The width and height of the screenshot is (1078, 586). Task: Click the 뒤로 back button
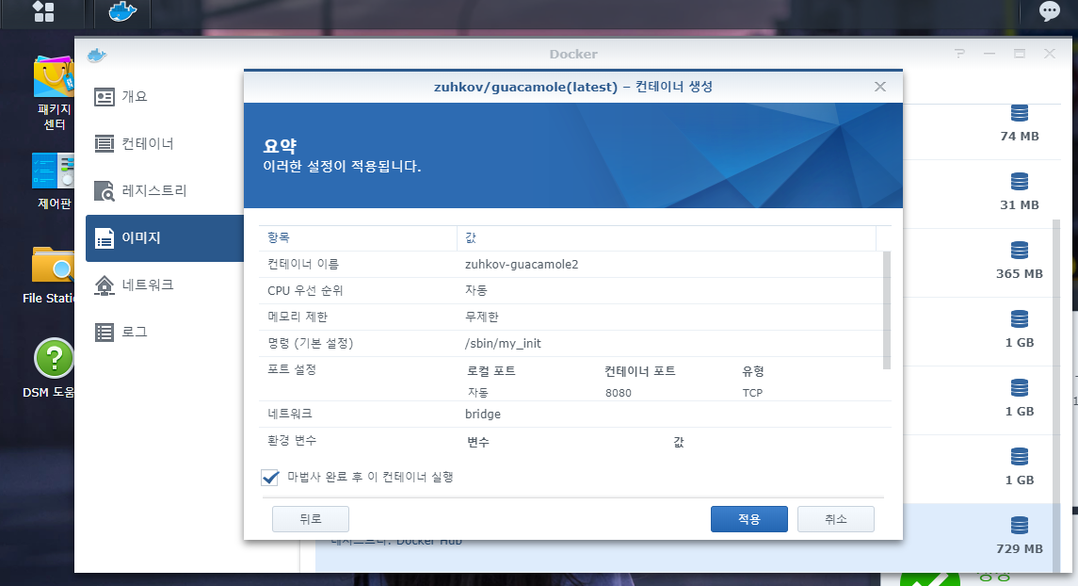click(x=310, y=519)
